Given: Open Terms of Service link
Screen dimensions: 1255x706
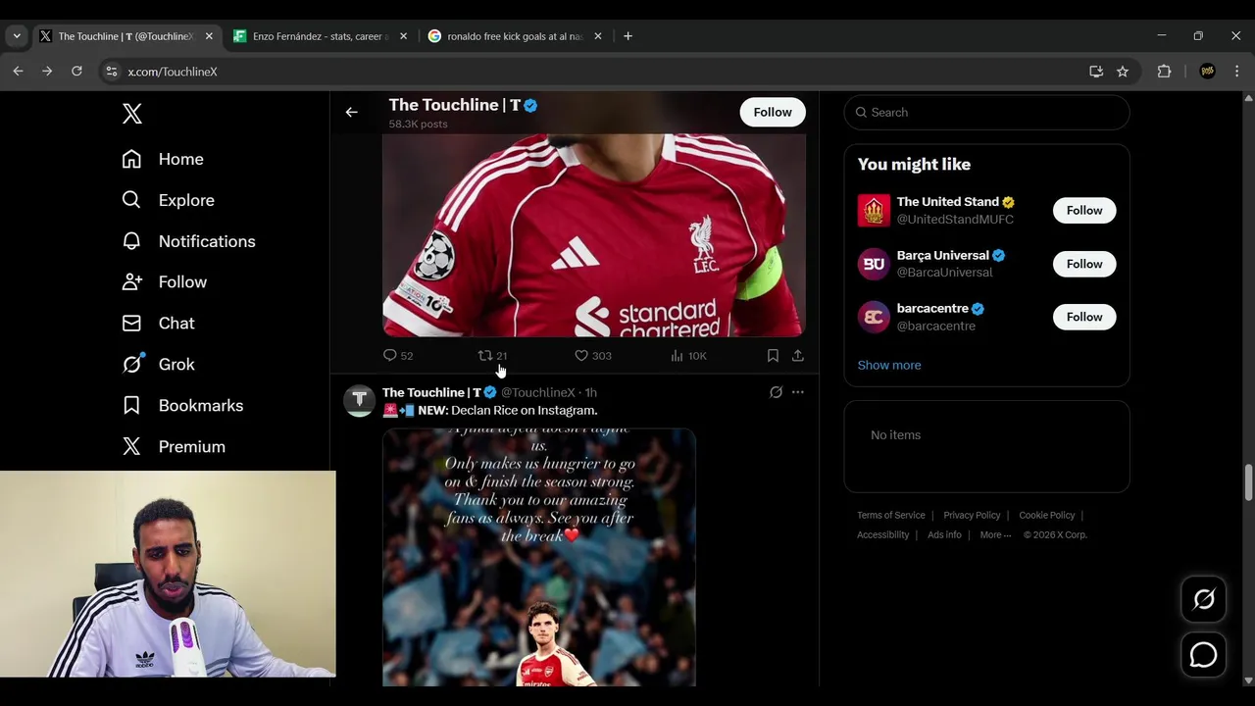Looking at the screenshot, I should pos(891,515).
